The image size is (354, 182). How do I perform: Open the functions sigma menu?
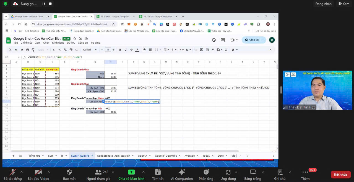click(226, 50)
